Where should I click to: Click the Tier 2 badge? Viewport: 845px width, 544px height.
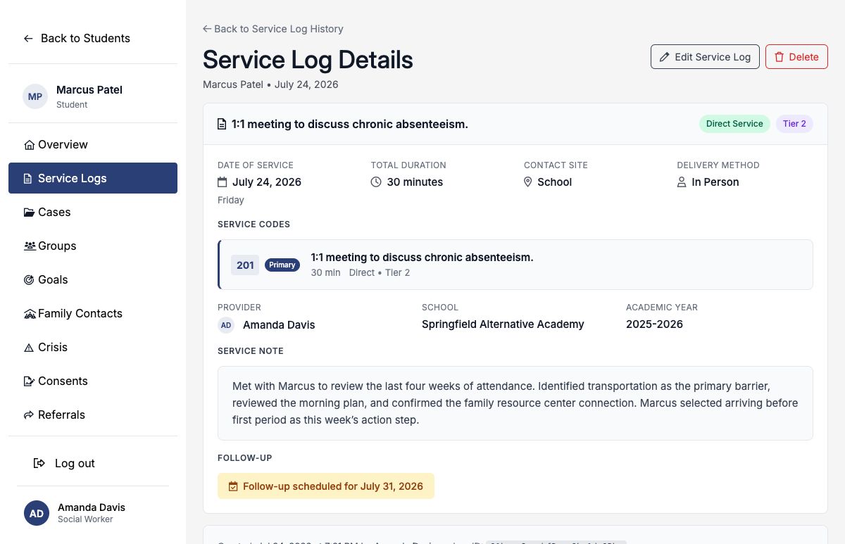pos(794,124)
